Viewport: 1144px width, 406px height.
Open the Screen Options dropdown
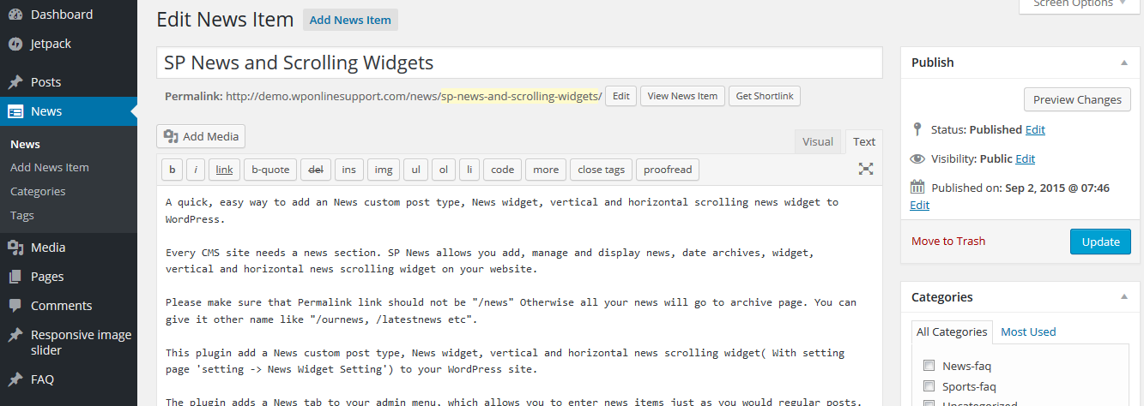[1079, 4]
